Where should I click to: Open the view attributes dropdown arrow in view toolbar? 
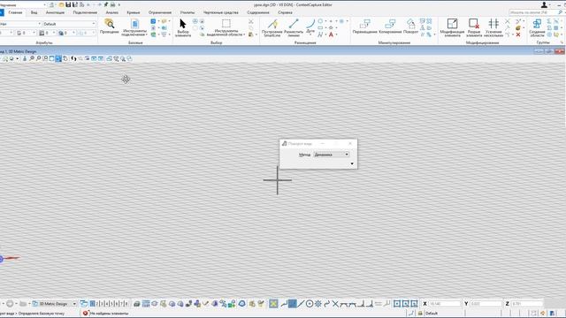[x=18, y=58]
